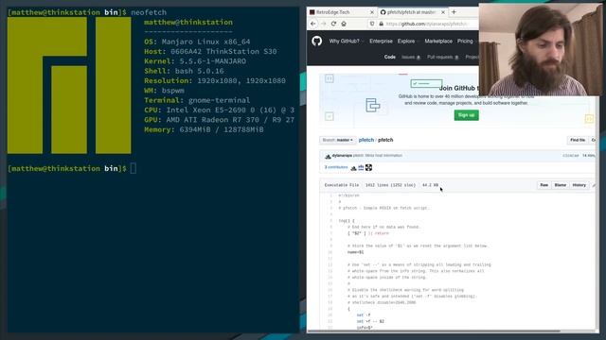Open the dylanaraps author link
Image resolution: width=606 pixels, height=340 pixels.
(x=342, y=155)
